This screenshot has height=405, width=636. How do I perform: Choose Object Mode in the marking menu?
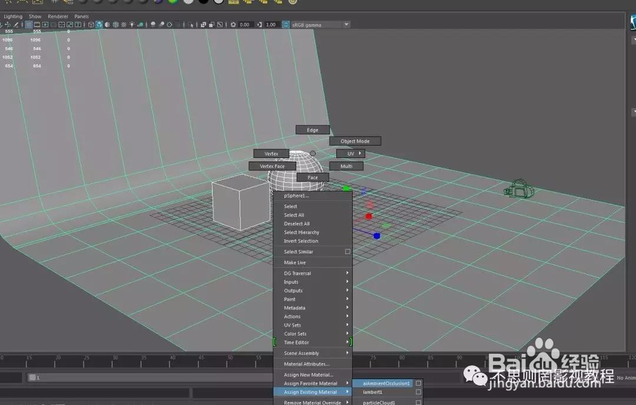(355, 141)
